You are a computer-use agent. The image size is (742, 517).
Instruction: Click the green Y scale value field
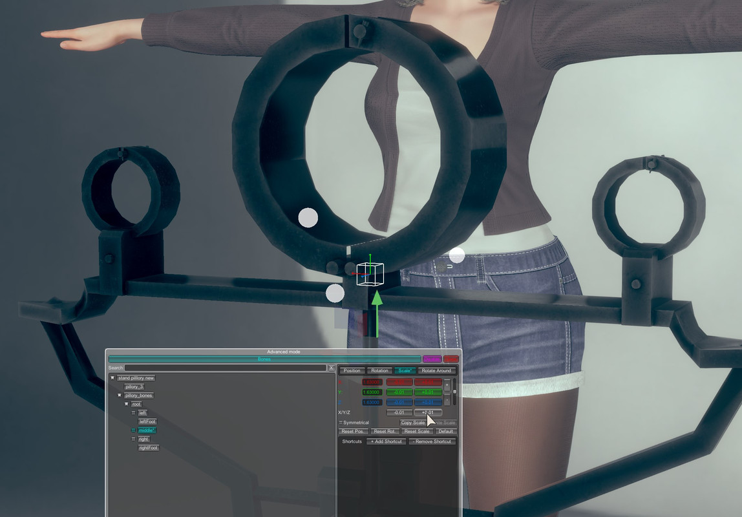click(x=372, y=392)
